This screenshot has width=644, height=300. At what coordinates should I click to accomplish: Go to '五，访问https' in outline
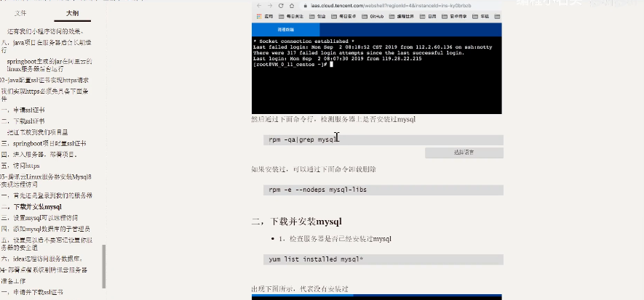(20, 166)
